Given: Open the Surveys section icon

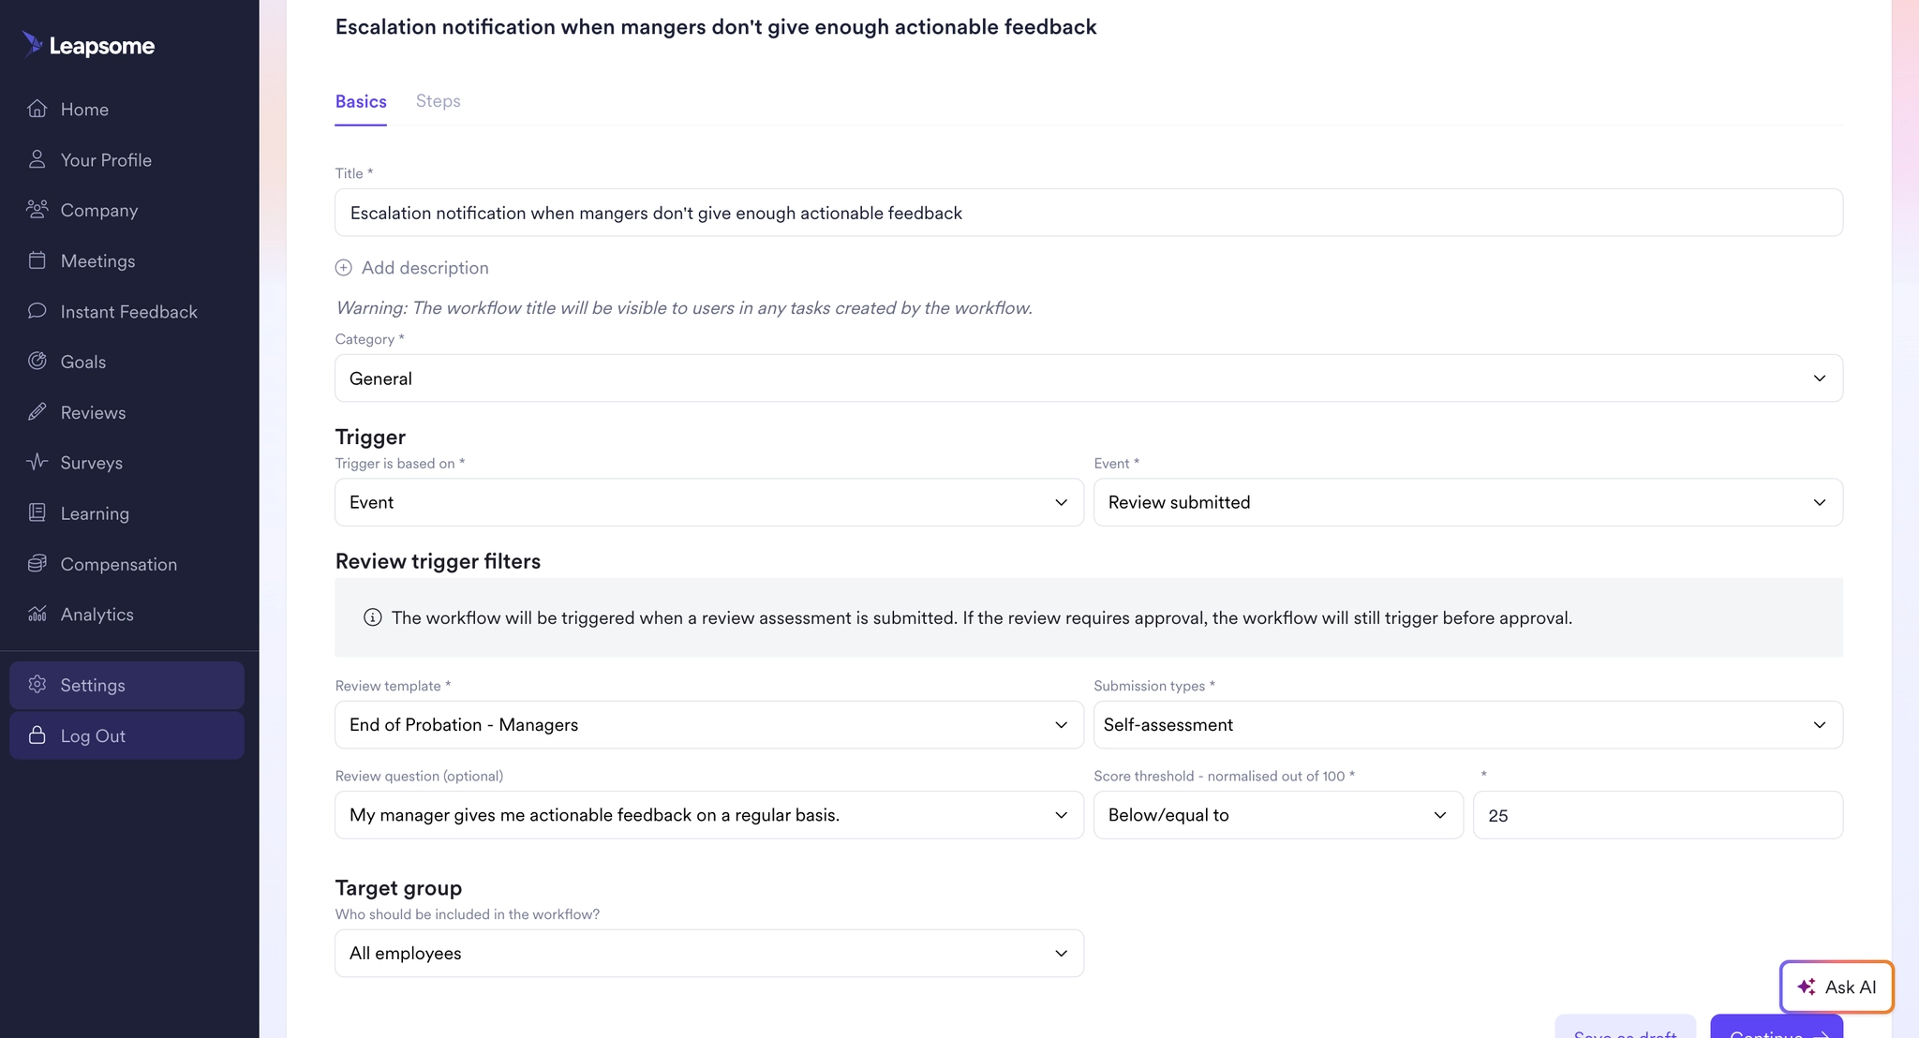Looking at the screenshot, I should tap(37, 462).
